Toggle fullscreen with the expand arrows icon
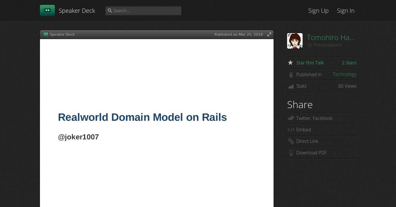This screenshot has width=396, height=207. point(269,34)
